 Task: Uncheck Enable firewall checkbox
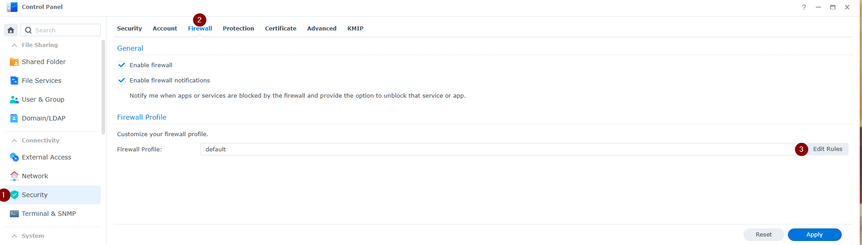[122, 65]
